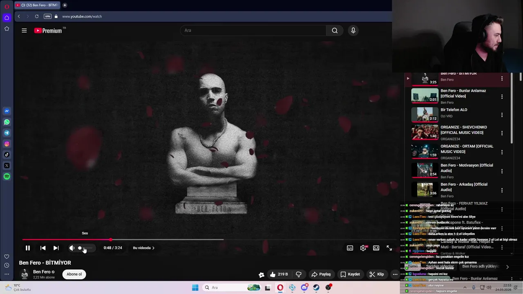
Task: Open the Ben Fero channel name link
Action: click(x=42, y=272)
